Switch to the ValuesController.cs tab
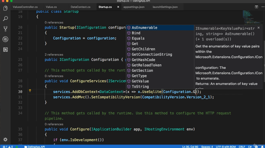 [25, 7]
